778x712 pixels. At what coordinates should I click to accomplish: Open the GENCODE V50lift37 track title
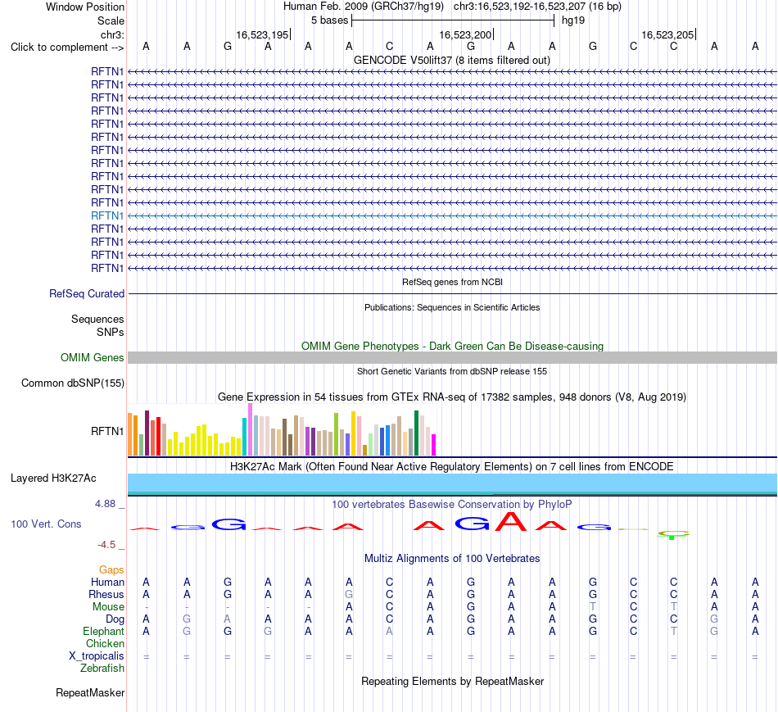pyautogui.click(x=451, y=60)
